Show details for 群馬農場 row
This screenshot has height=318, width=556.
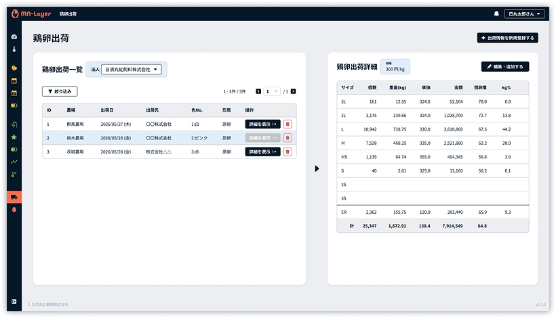262,124
